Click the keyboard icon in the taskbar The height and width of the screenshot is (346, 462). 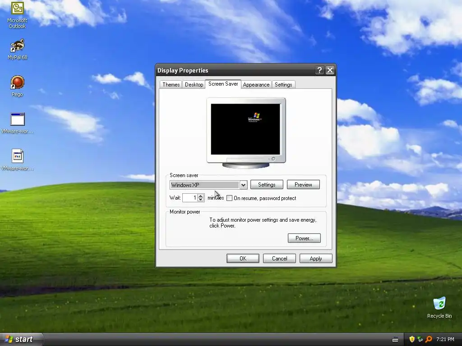[x=395, y=340]
